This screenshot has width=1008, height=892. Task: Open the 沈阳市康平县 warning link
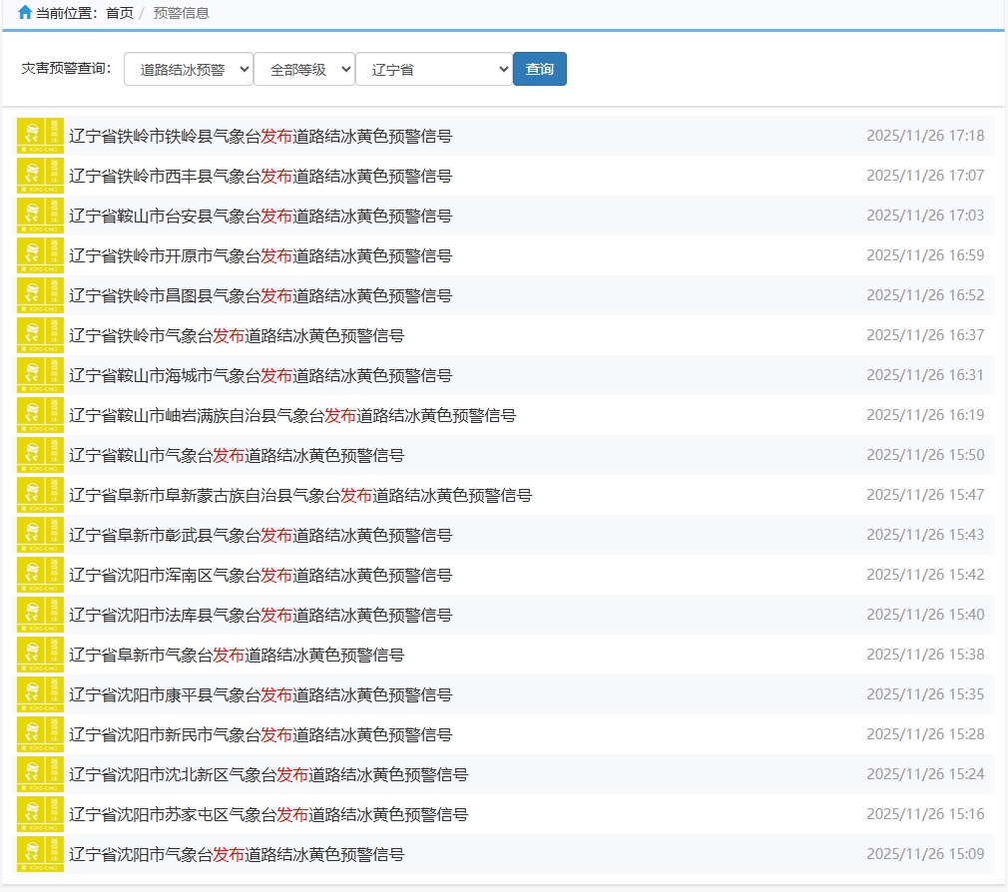coord(260,694)
